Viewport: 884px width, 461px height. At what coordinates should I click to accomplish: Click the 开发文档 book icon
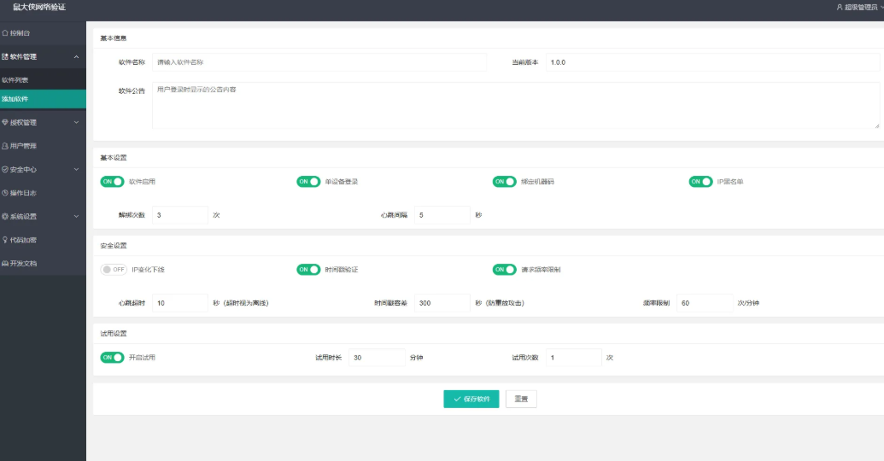click(5, 263)
